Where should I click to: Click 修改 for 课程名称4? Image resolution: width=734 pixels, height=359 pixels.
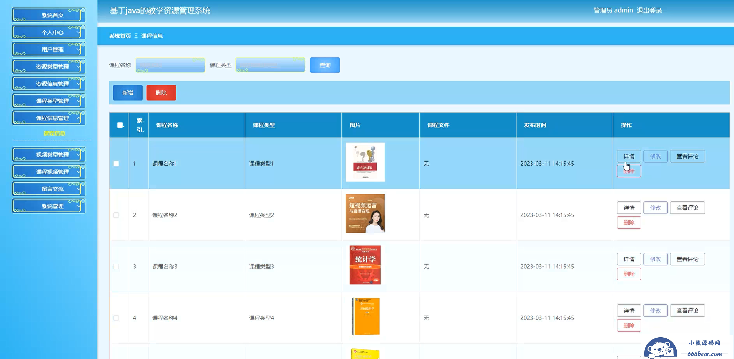655,310
